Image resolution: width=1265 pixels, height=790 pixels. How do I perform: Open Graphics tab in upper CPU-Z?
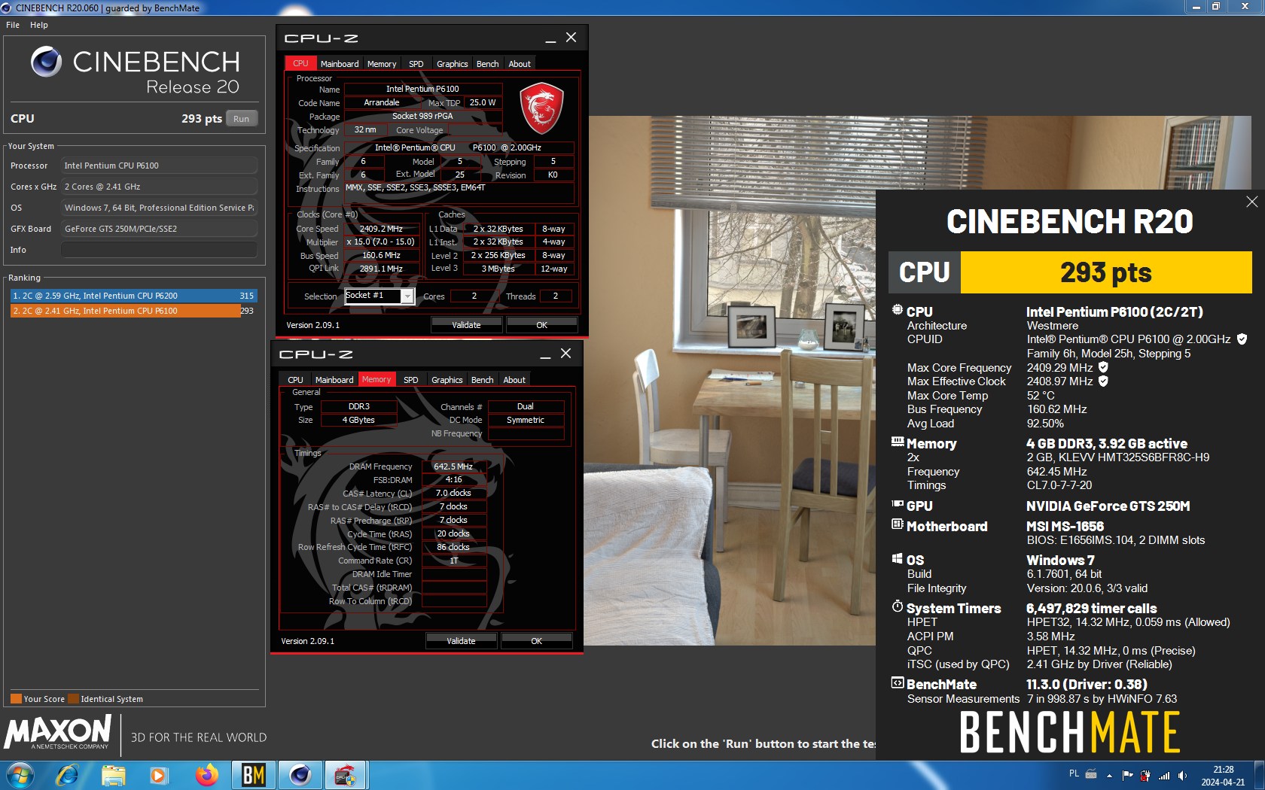452,64
